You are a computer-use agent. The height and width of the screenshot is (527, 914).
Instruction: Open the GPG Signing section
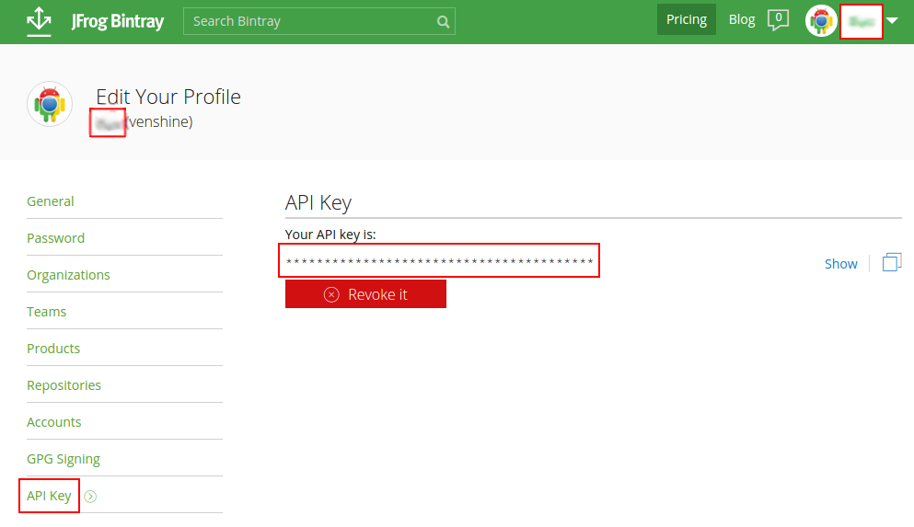(x=63, y=460)
